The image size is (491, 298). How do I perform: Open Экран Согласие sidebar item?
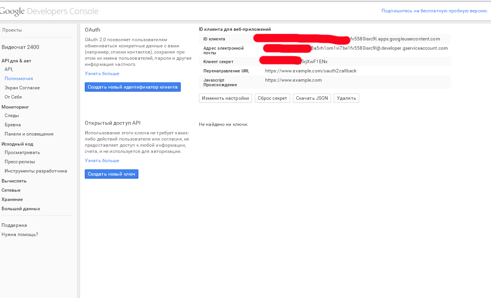pyautogui.click(x=22, y=88)
